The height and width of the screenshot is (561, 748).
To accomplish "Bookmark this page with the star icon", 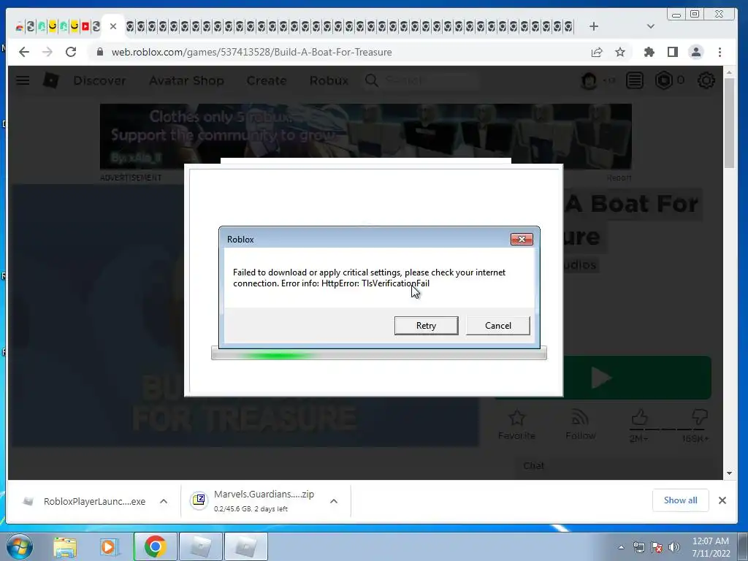I will 619,52.
